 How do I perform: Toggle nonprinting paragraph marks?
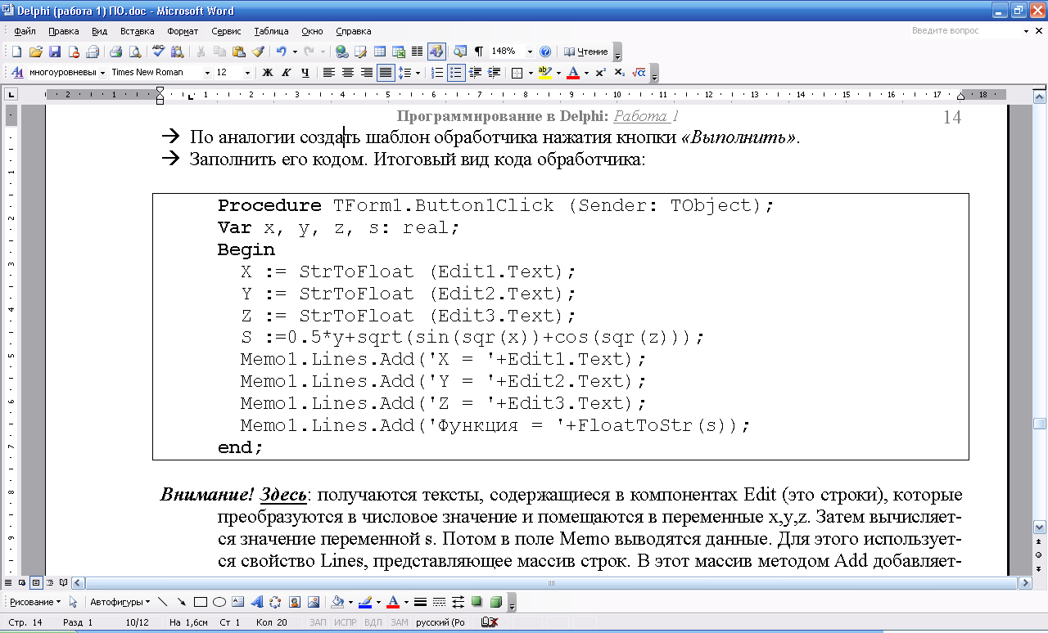tap(478, 52)
